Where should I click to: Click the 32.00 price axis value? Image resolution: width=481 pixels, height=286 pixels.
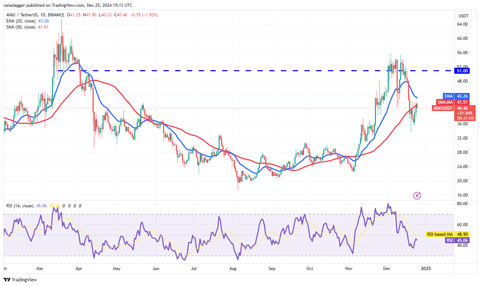pyautogui.click(x=462, y=138)
